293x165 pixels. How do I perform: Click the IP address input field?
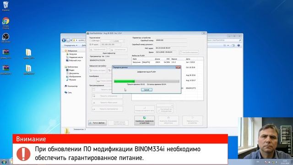pos(111,44)
